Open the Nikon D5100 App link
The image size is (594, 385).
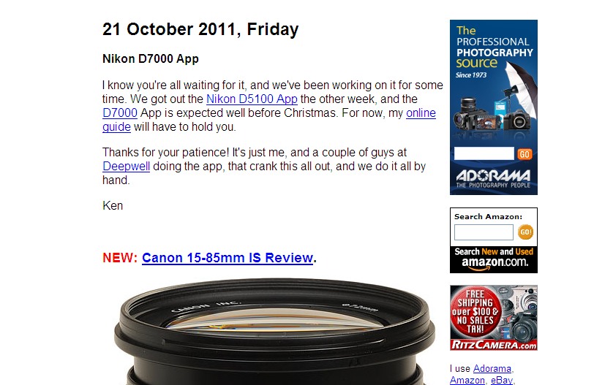click(252, 99)
